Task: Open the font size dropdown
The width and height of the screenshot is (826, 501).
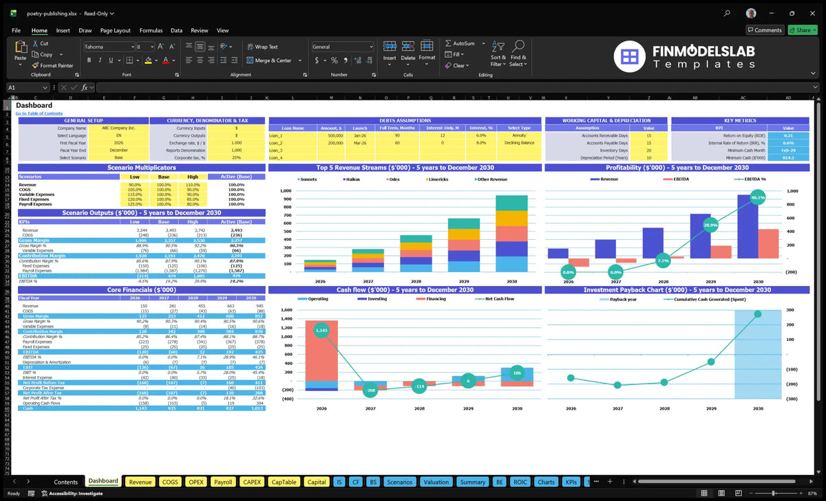Action: (x=151, y=47)
